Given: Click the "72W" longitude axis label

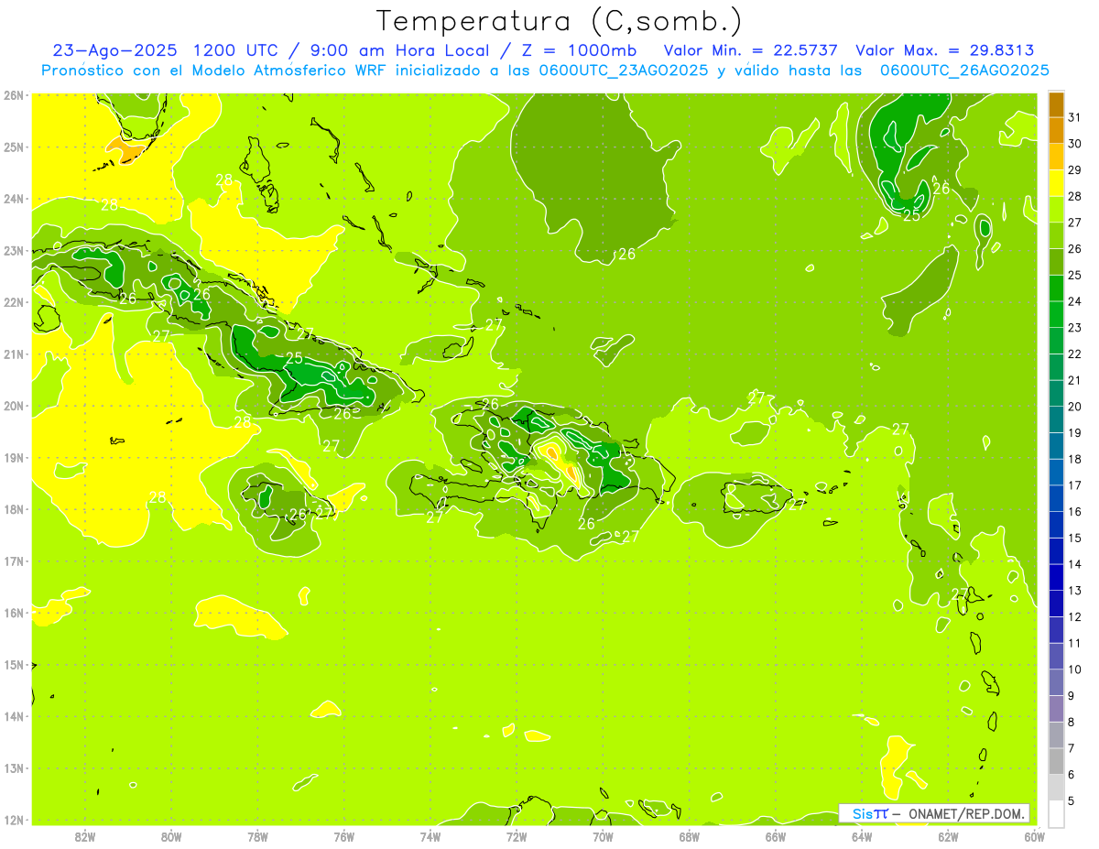Looking at the screenshot, I should click(x=517, y=836).
